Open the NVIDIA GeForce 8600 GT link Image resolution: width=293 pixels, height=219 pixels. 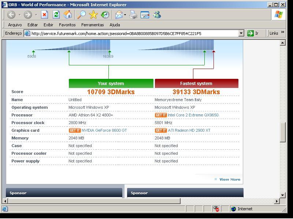(x=104, y=130)
